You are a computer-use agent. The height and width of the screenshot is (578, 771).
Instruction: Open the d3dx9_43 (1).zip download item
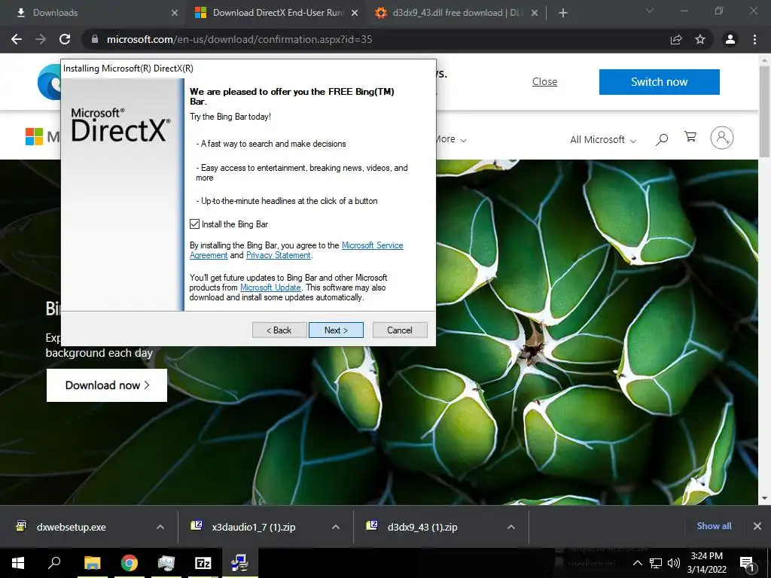click(x=422, y=528)
